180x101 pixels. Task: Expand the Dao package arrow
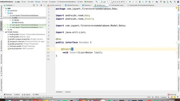pos(10,18)
